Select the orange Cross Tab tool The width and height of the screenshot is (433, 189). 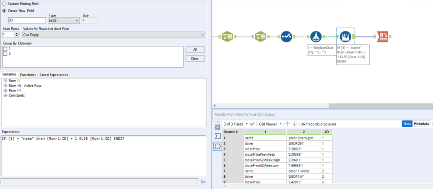(382, 36)
